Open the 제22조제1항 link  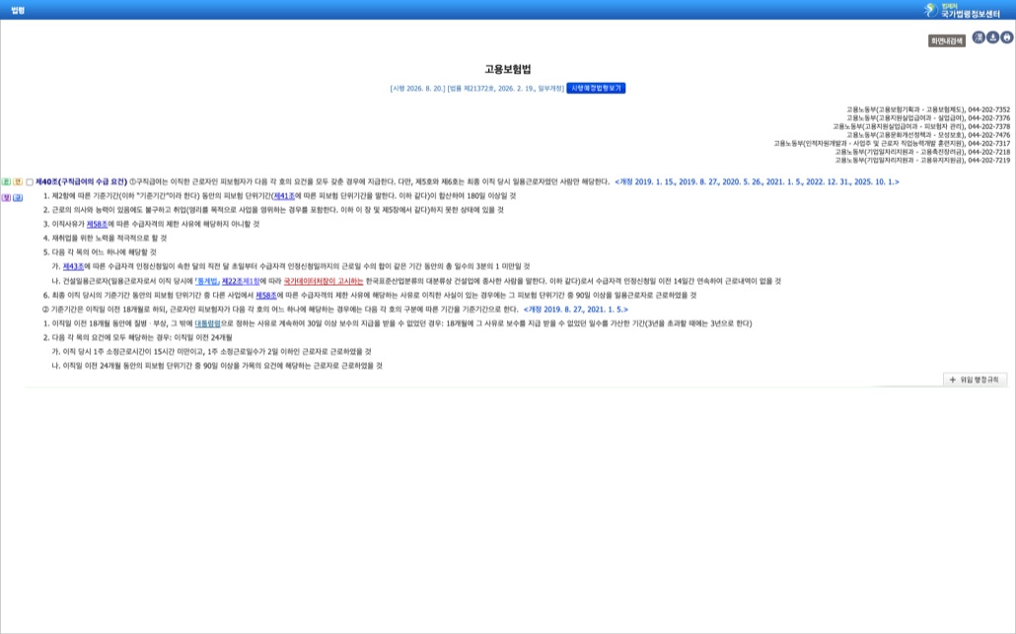[x=241, y=281]
